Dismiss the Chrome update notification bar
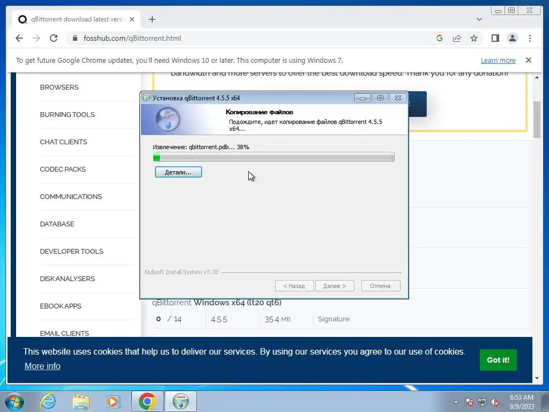The image size is (549, 412). (528, 60)
